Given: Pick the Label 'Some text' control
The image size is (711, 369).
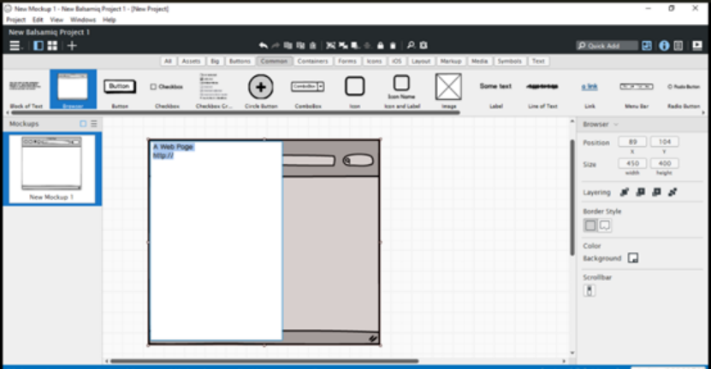Looking at the screenshot, I should (495, 90).
